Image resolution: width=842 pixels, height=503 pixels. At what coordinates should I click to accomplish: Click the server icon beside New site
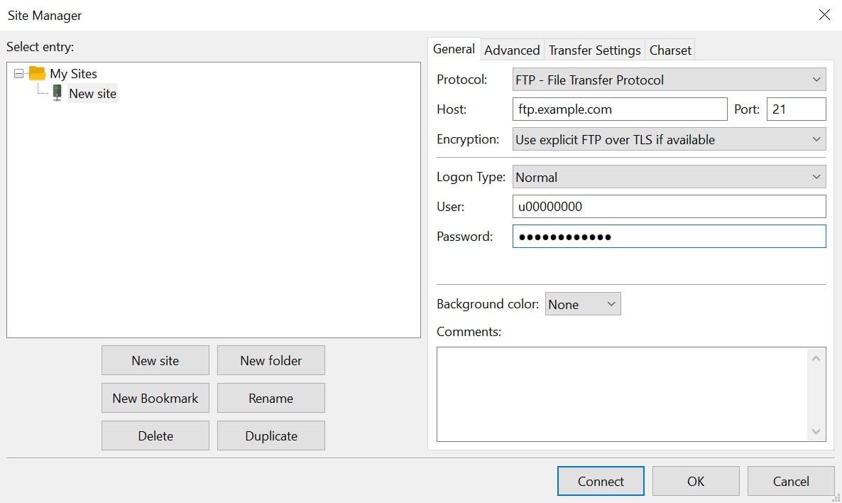pyautogui.click(x=57, y=93)
